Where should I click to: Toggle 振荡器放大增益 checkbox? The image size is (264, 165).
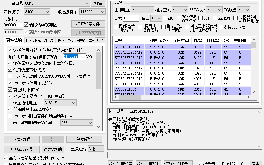[x=10, y=63]
